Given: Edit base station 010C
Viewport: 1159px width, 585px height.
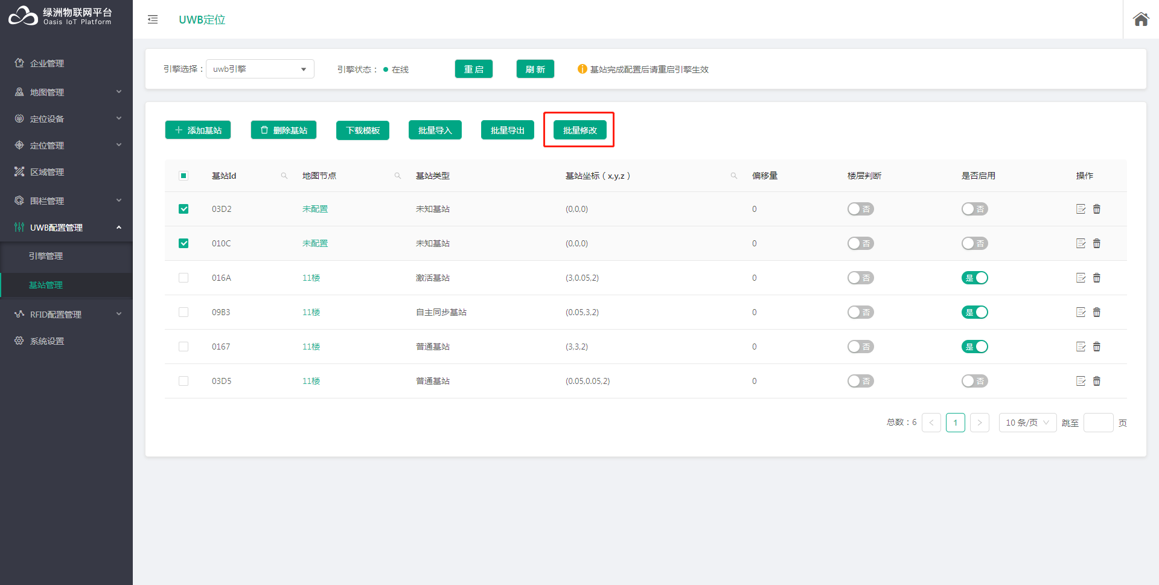Looking at the screenshot, I should [x=1081, y=243].
